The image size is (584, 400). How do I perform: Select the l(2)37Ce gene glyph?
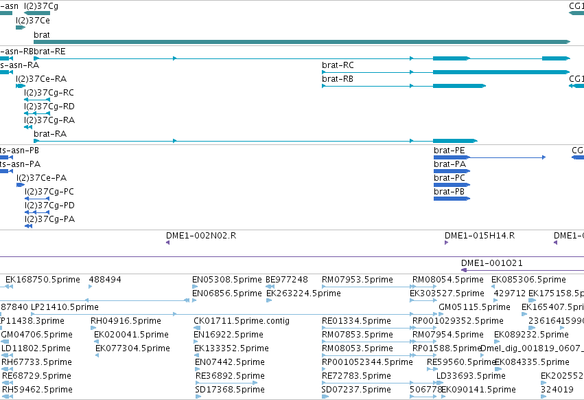[x=21, y=27]
